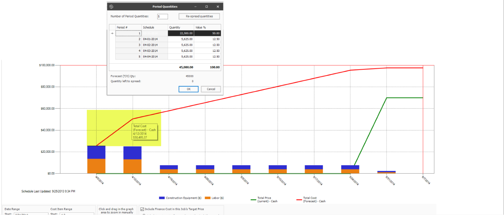Click the Quantity column header

coord(181,27)
